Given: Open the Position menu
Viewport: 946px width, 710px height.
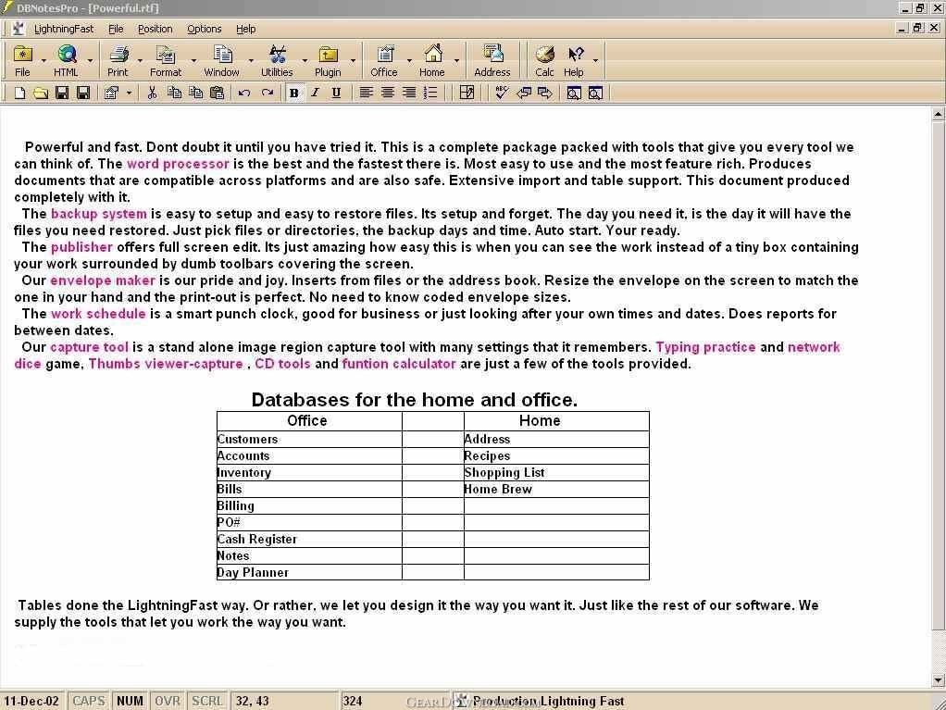Looking at the screenshot, I should click(156, 29).
